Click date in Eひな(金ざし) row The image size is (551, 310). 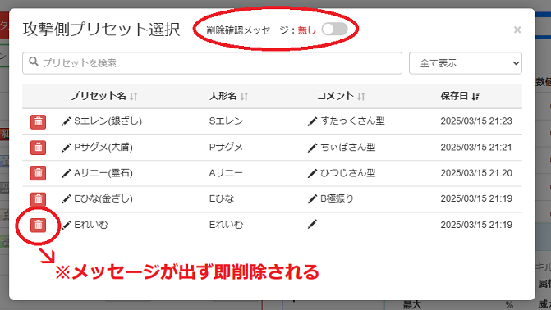476,198
